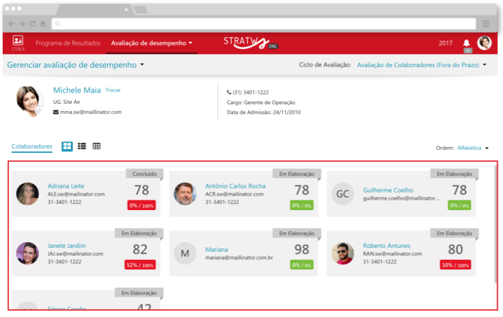This screenshot has height=317, width=503.
Task: Click Adriana Leite's 0% / 100% badge
Action: [141, 205]
